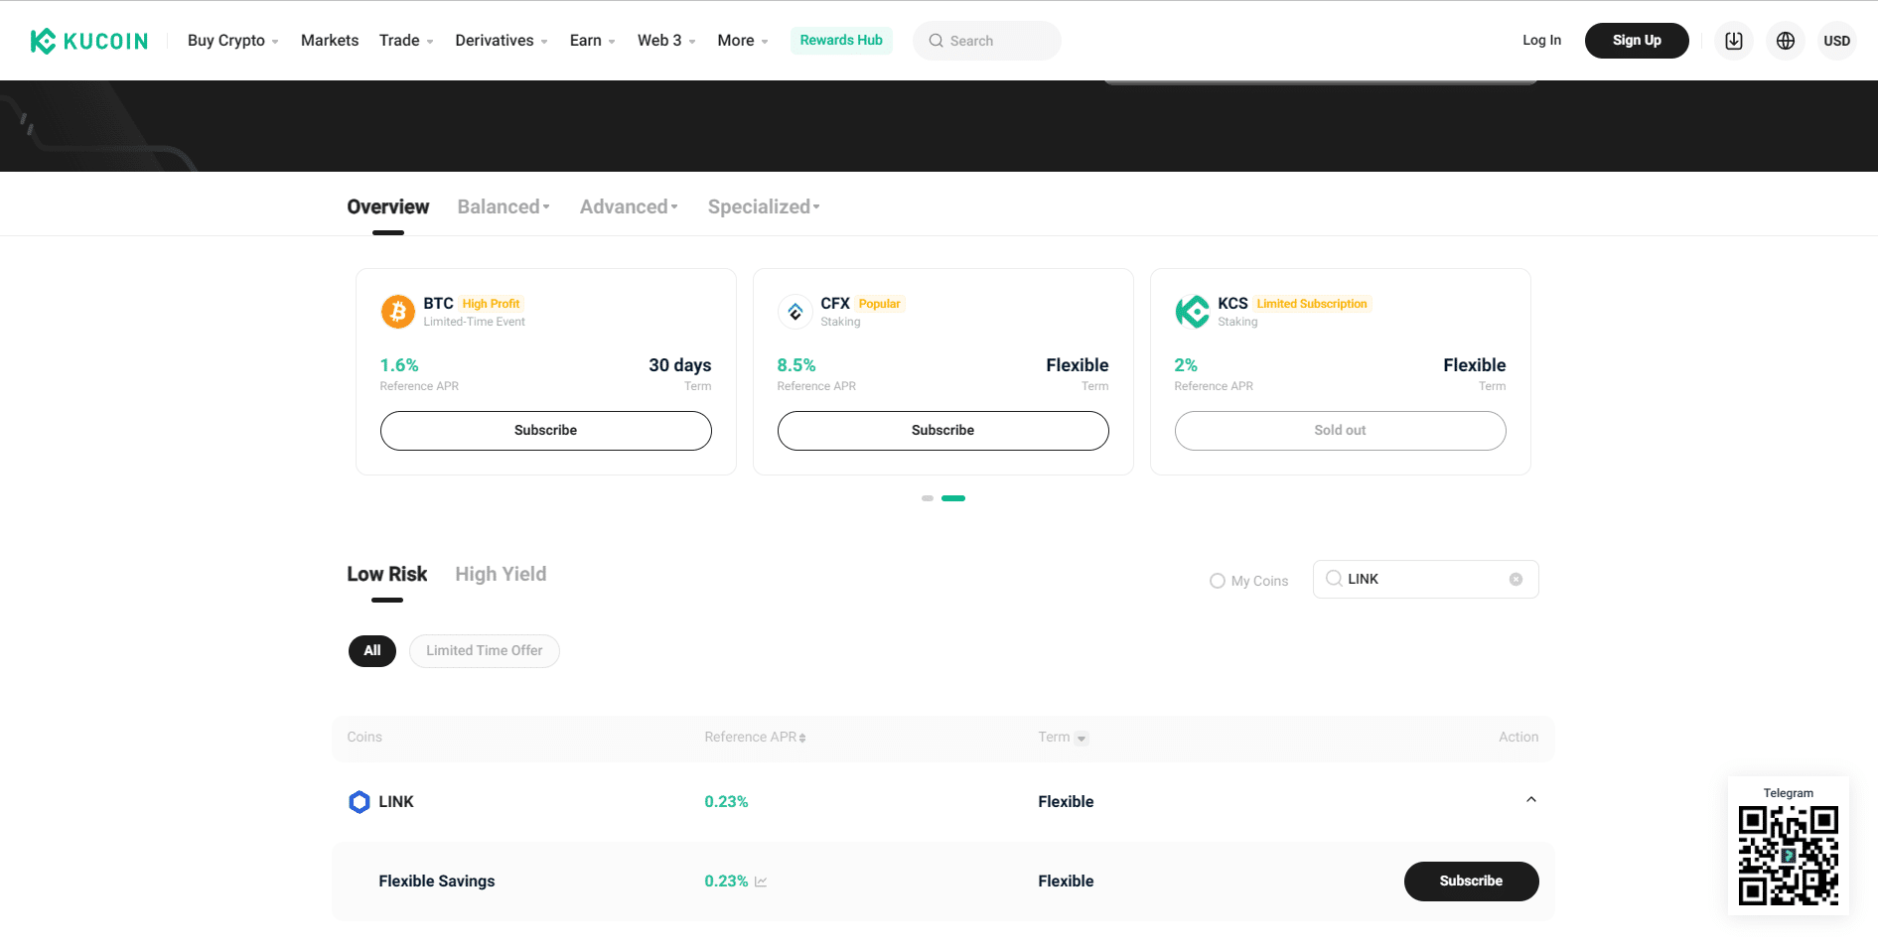This screenshot has height=950, width=1878.
Task: Open the Specialized dropdown tab
Action: (764, 206)
